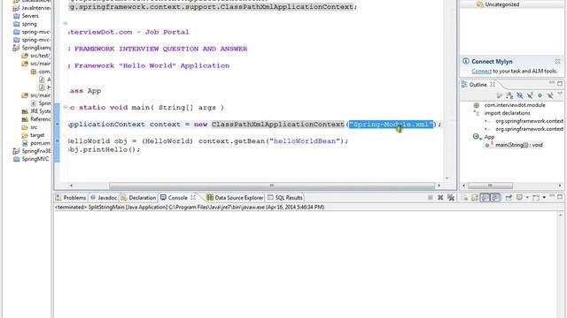
Task: Remove all terminated launches in Console
Action: [451, 198]
